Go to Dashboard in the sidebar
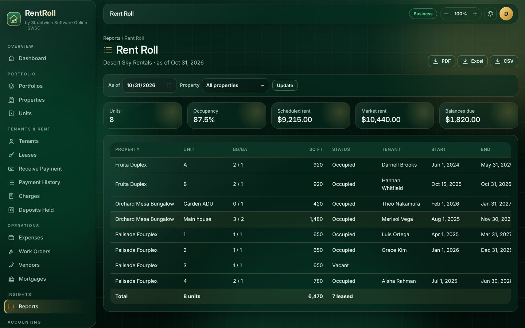This screenshot has height=328, width=525. click(x=48, y=58)
